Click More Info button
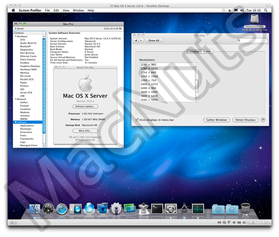Viewport: 279px width, 237px height. pyautogui.click(x=85, y=131)
